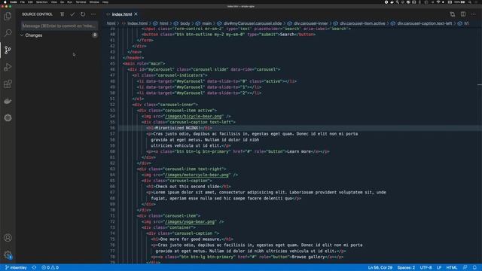The image size is (482, 271).
Task: Click the h1 text on line 56
Action: pyautogui.click(x=178, y=128)
